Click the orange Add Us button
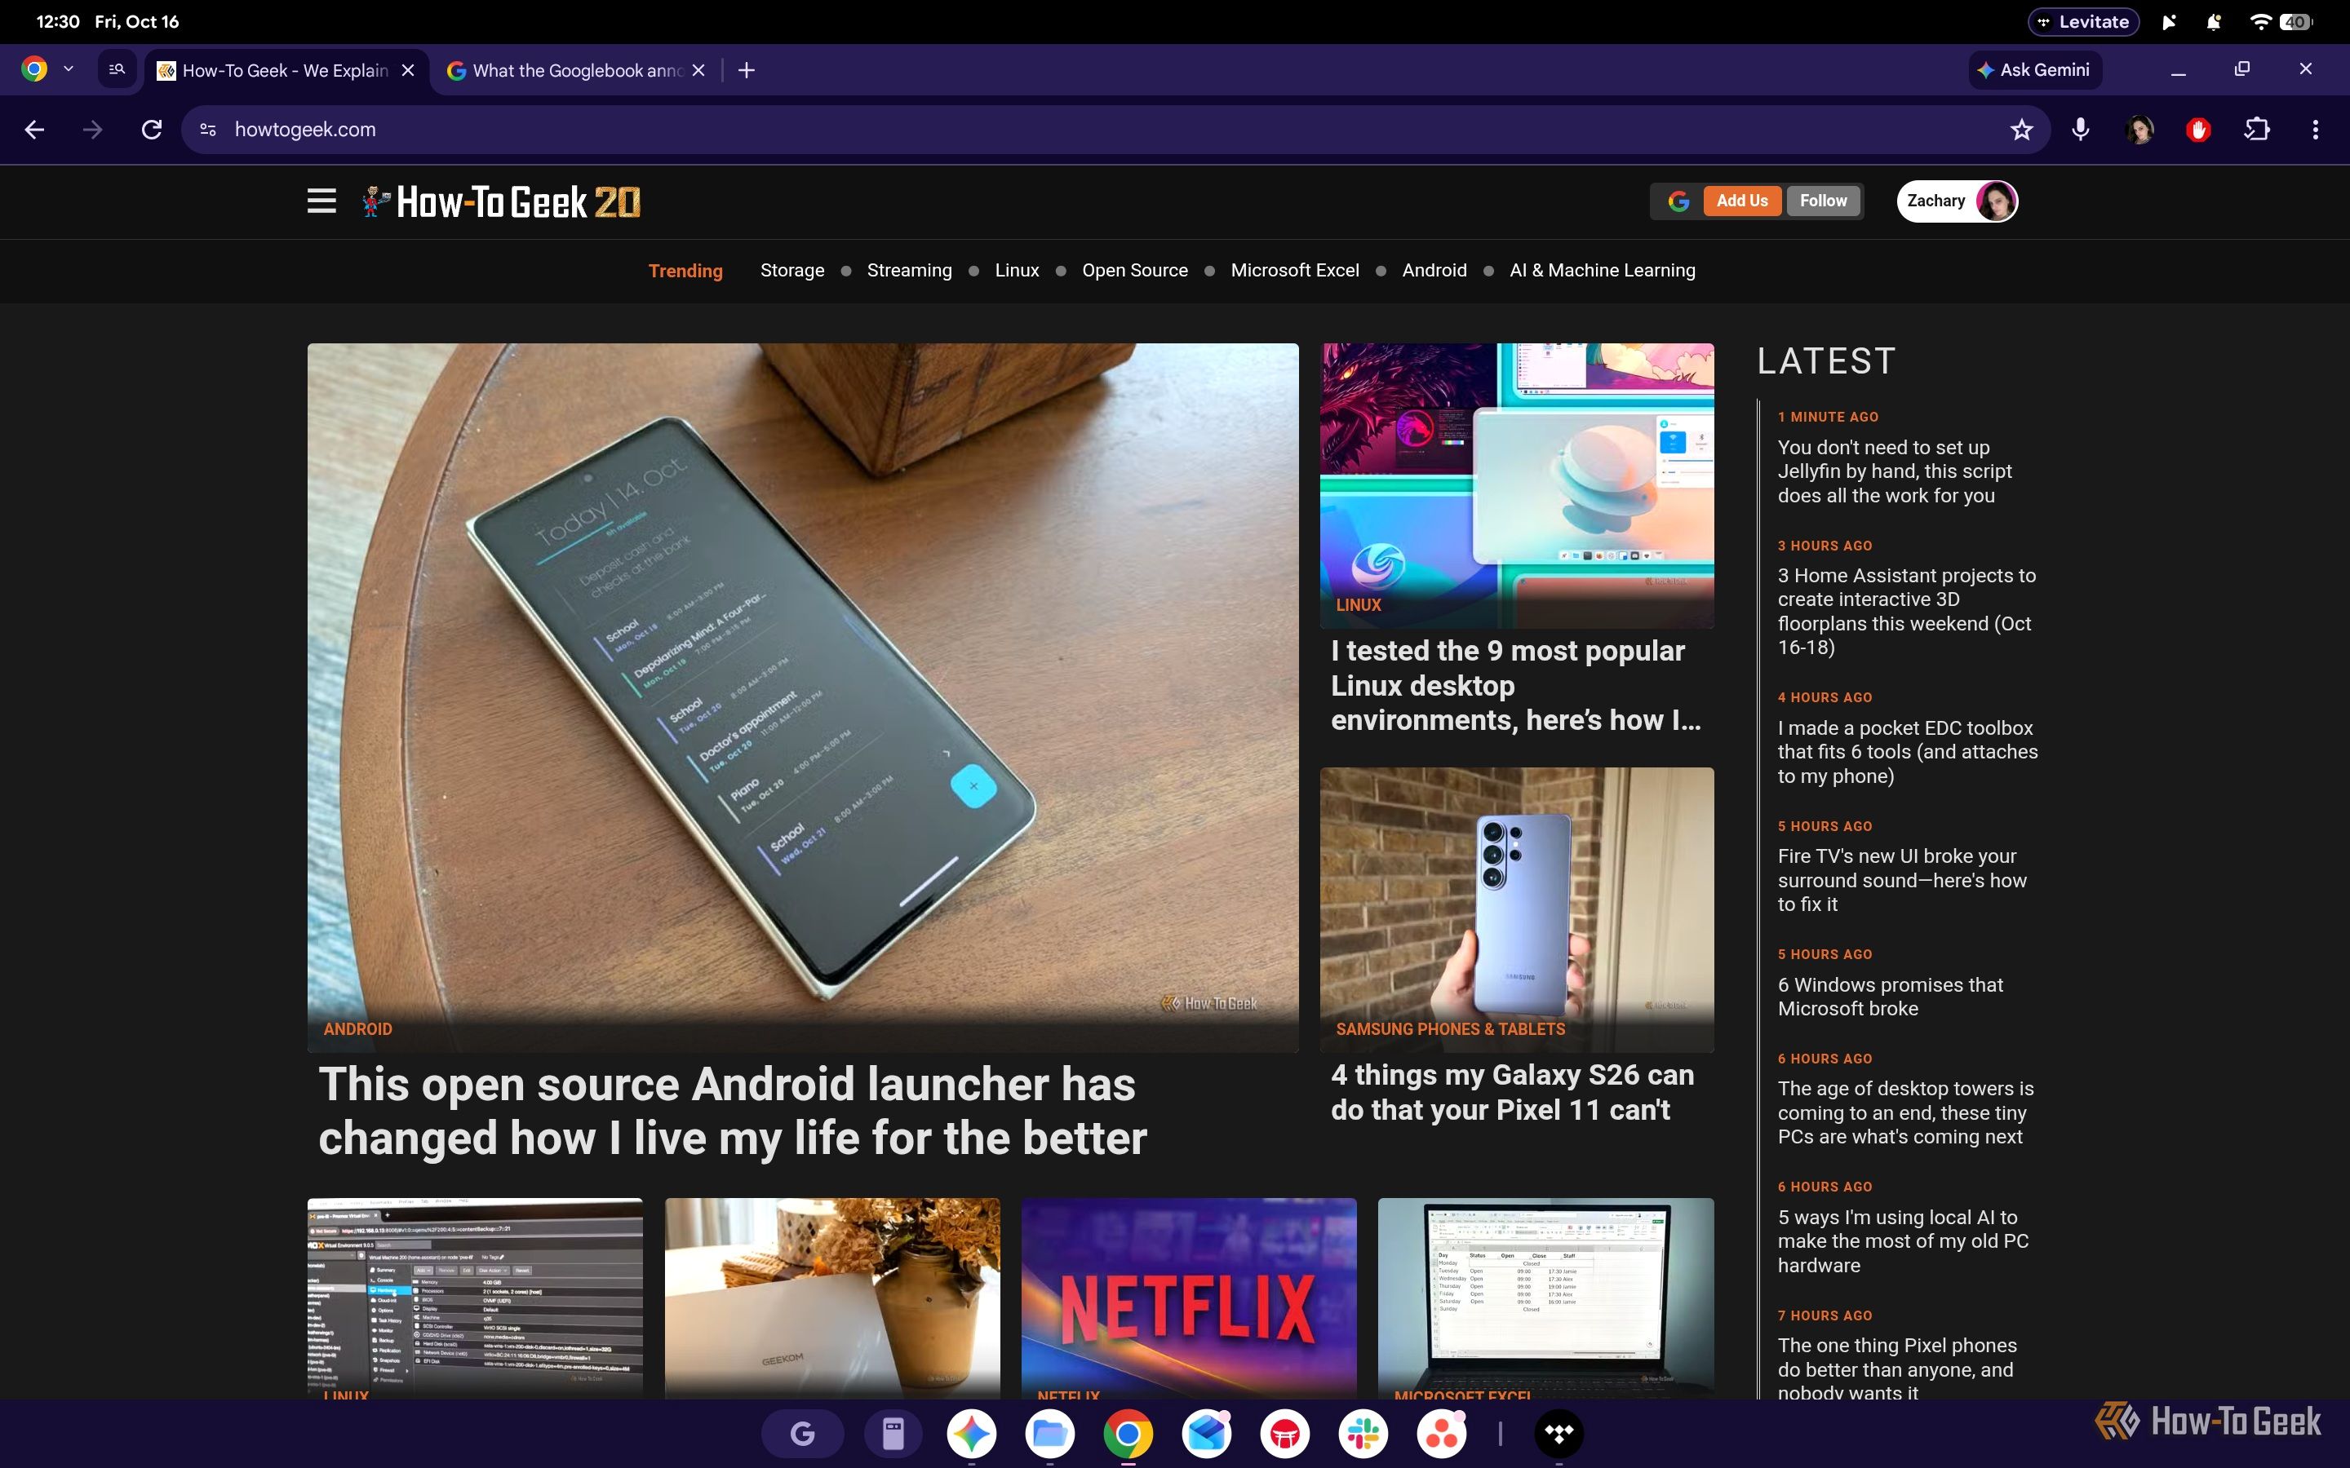Viewport: 2350px width, 1468px height. tap(1742, 201)
